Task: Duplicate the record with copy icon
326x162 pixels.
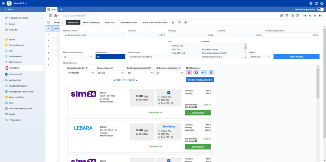Action: click(x=292, y=16)
